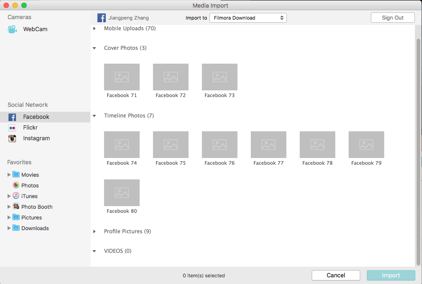Select the Facebook 75 thumbnail

[171, 145]
